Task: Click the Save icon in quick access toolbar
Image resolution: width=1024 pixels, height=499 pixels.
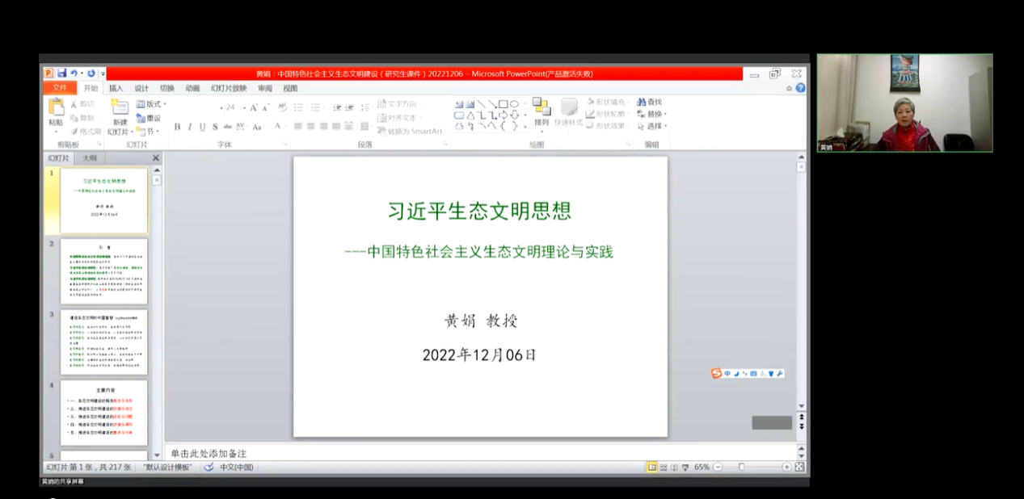Action: click(61, 73)
